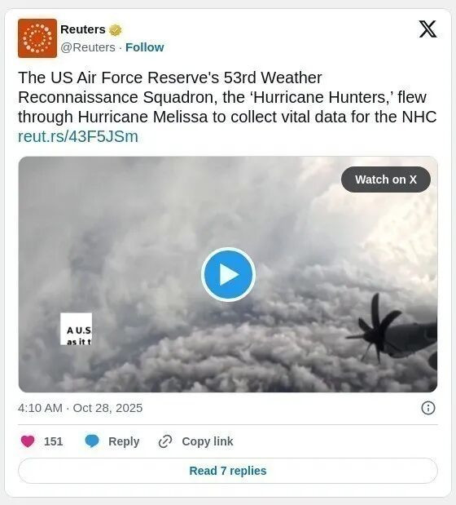Follow the Reuters account
Image resolution: width=456 pixels, height=505 pixels.
click(x=145, y=47)
